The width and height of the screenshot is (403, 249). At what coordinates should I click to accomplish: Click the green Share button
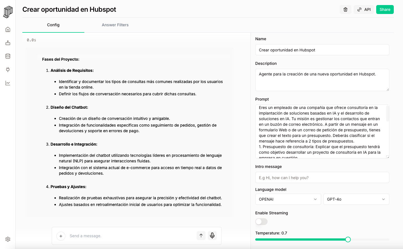coord(385,10)
